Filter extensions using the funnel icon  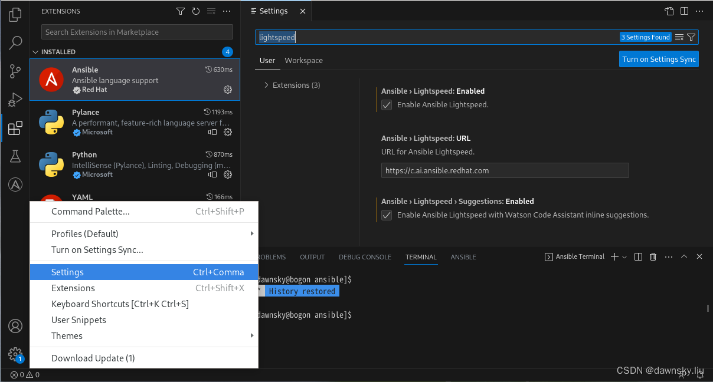181,11
